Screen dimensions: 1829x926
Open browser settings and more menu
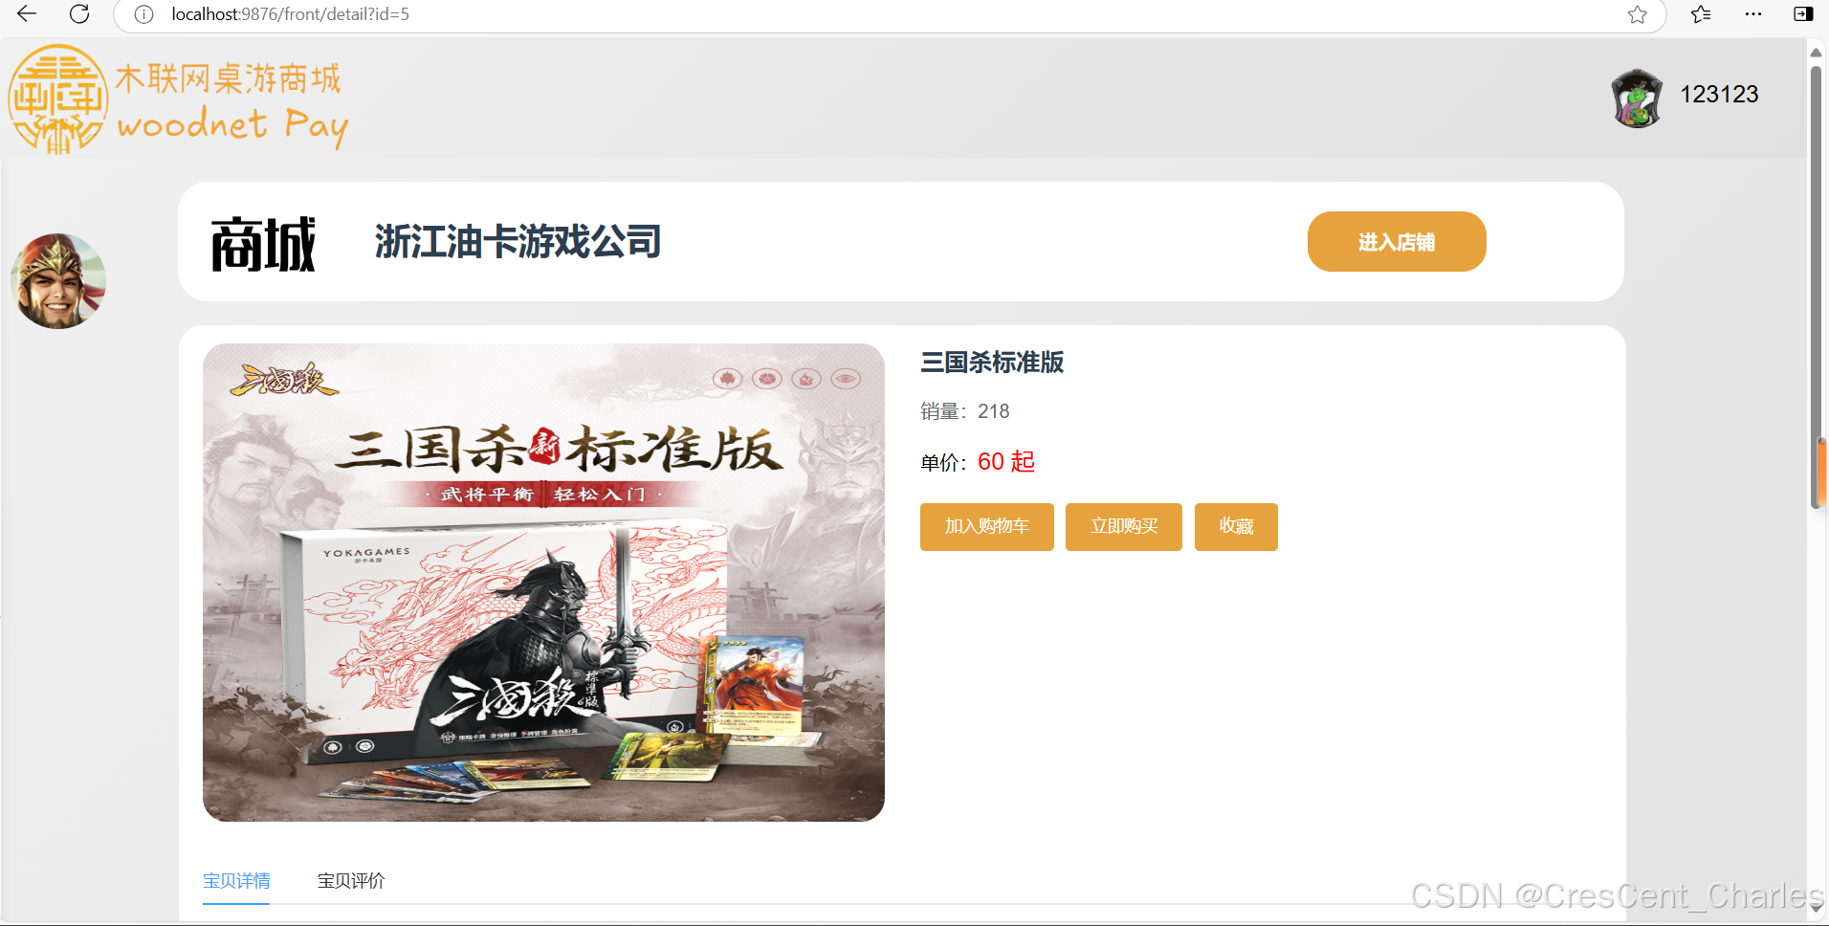1752,14
